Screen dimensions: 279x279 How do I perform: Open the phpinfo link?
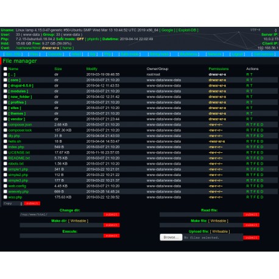pos(93,39)
